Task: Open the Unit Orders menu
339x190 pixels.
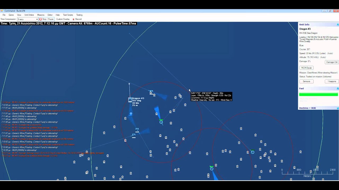Action: (29, 15)
